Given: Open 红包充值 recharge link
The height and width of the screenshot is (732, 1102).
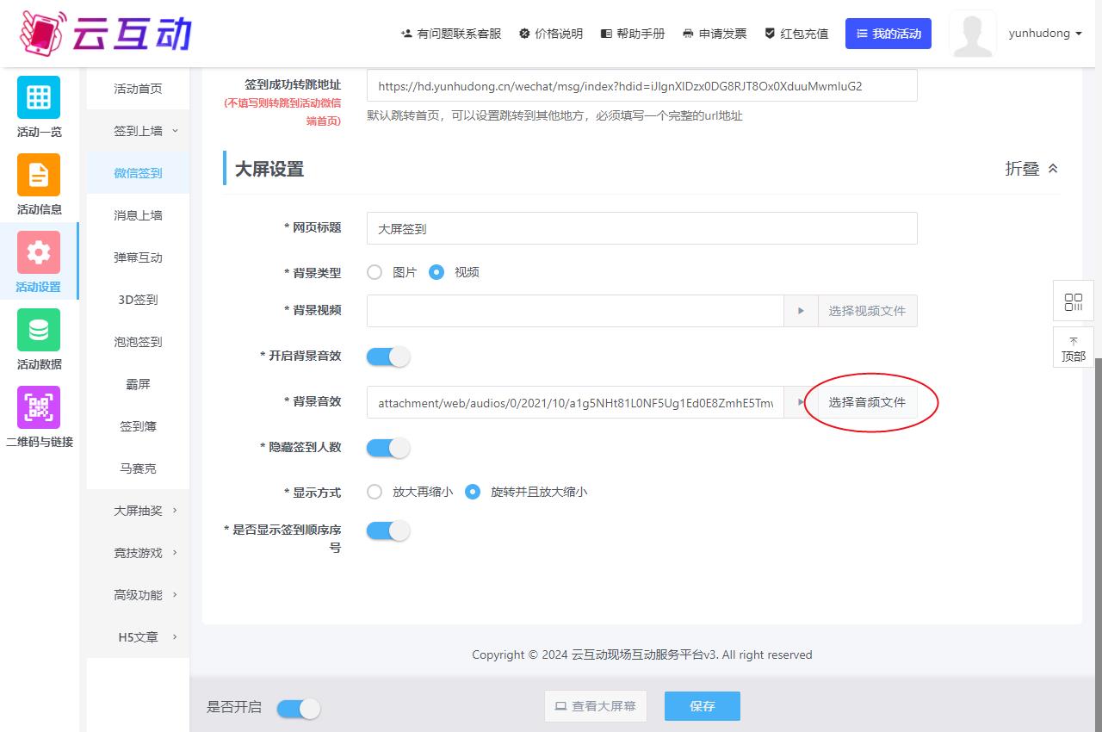Looking at the screenshot, I should click(x=796, y=34).
